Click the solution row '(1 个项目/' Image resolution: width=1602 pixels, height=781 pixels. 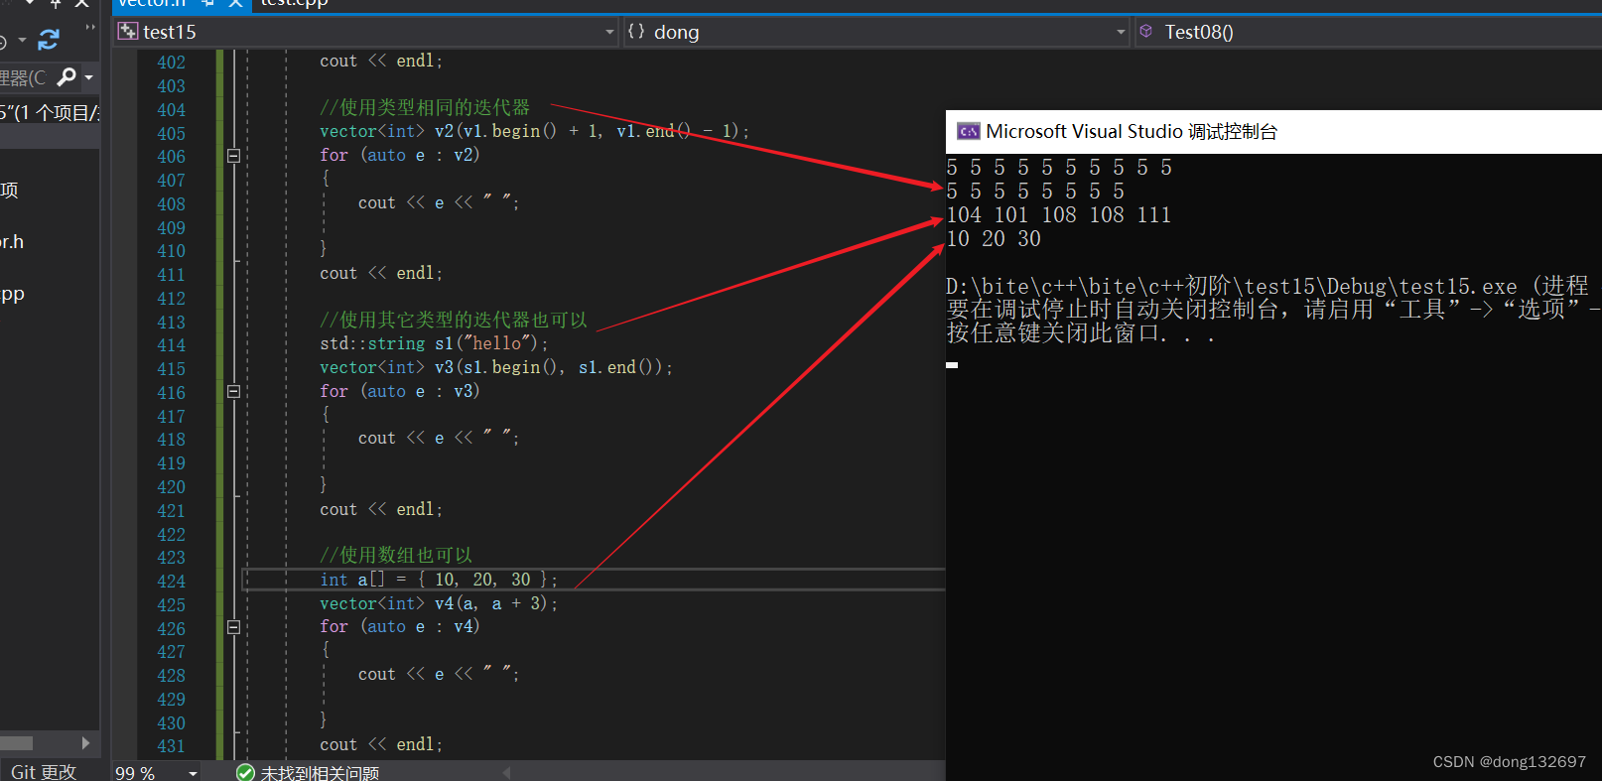[50, 113]
